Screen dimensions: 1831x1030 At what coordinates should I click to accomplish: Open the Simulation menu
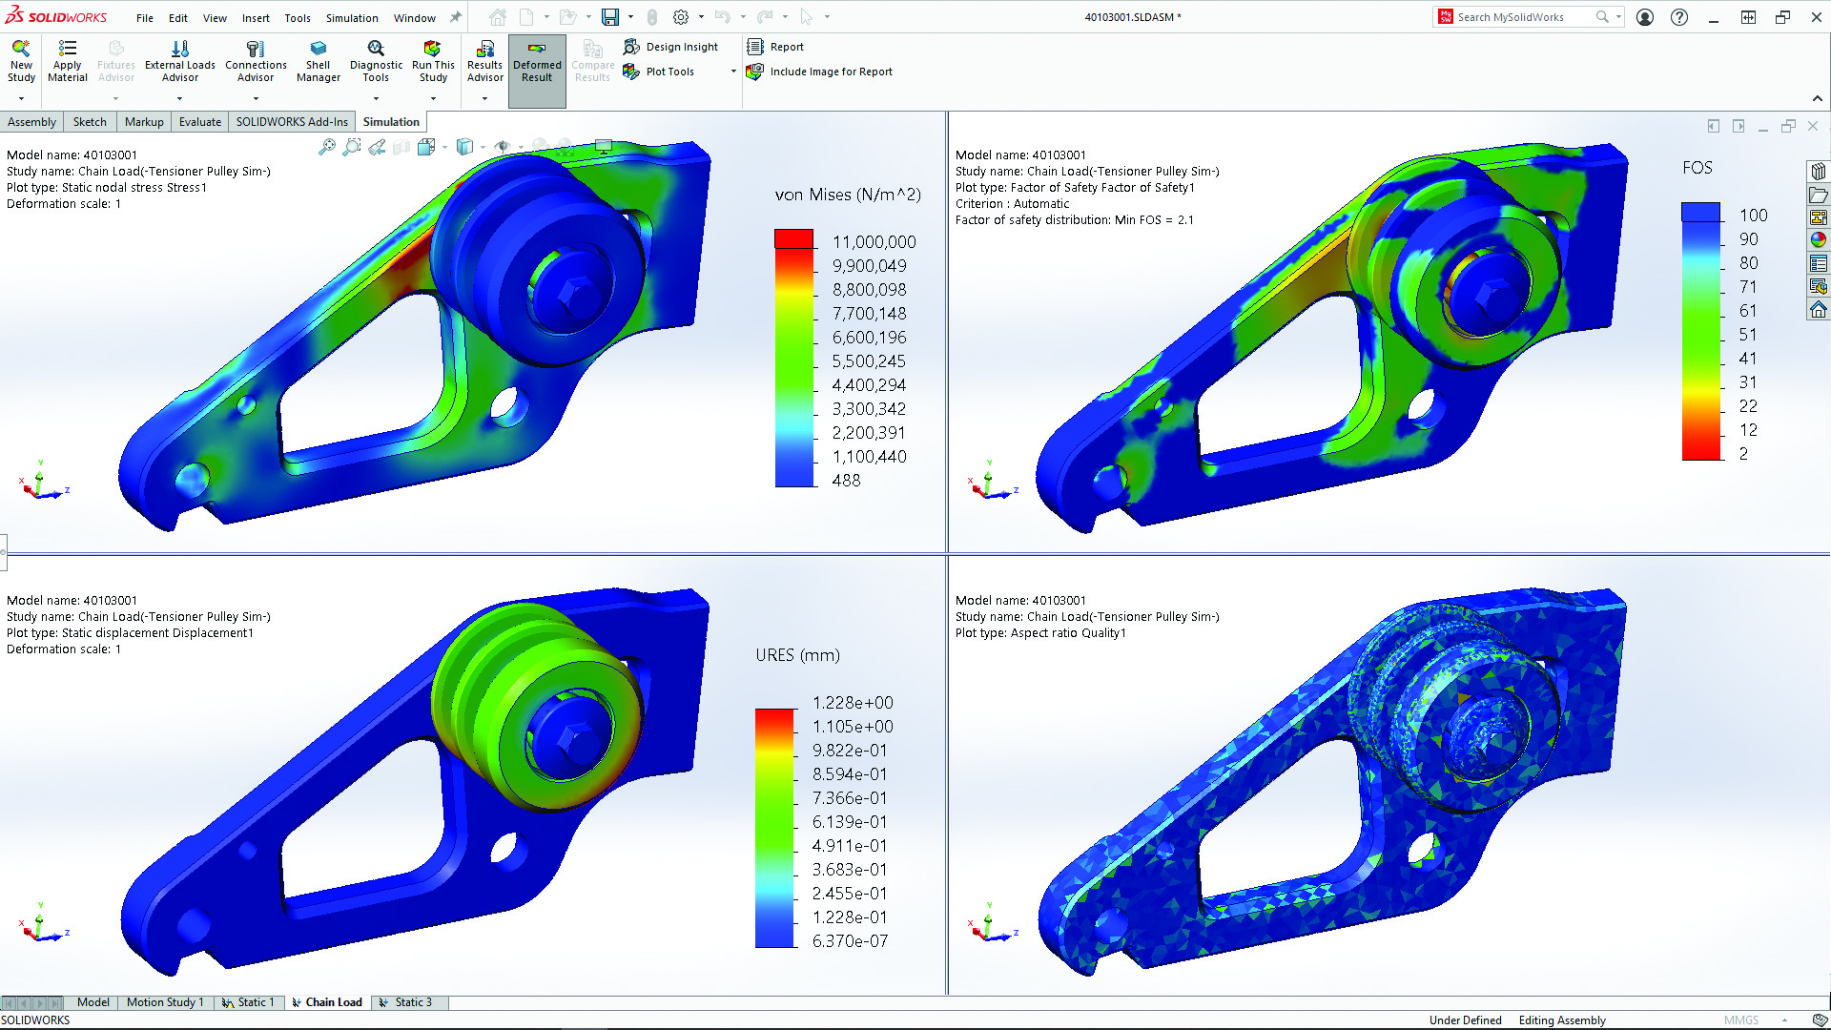351,17
